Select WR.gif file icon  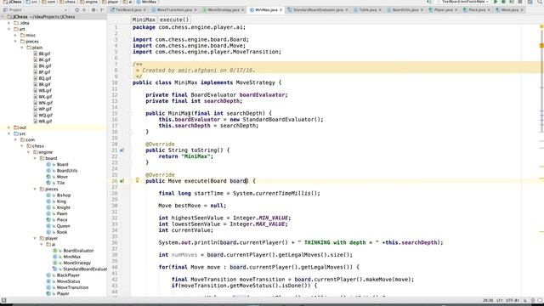coord(36,122)
